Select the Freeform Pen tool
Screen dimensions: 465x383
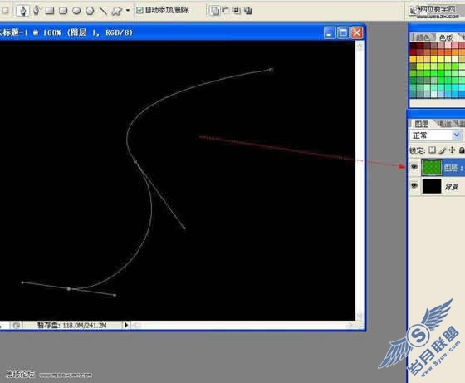[x=37, y=11]
